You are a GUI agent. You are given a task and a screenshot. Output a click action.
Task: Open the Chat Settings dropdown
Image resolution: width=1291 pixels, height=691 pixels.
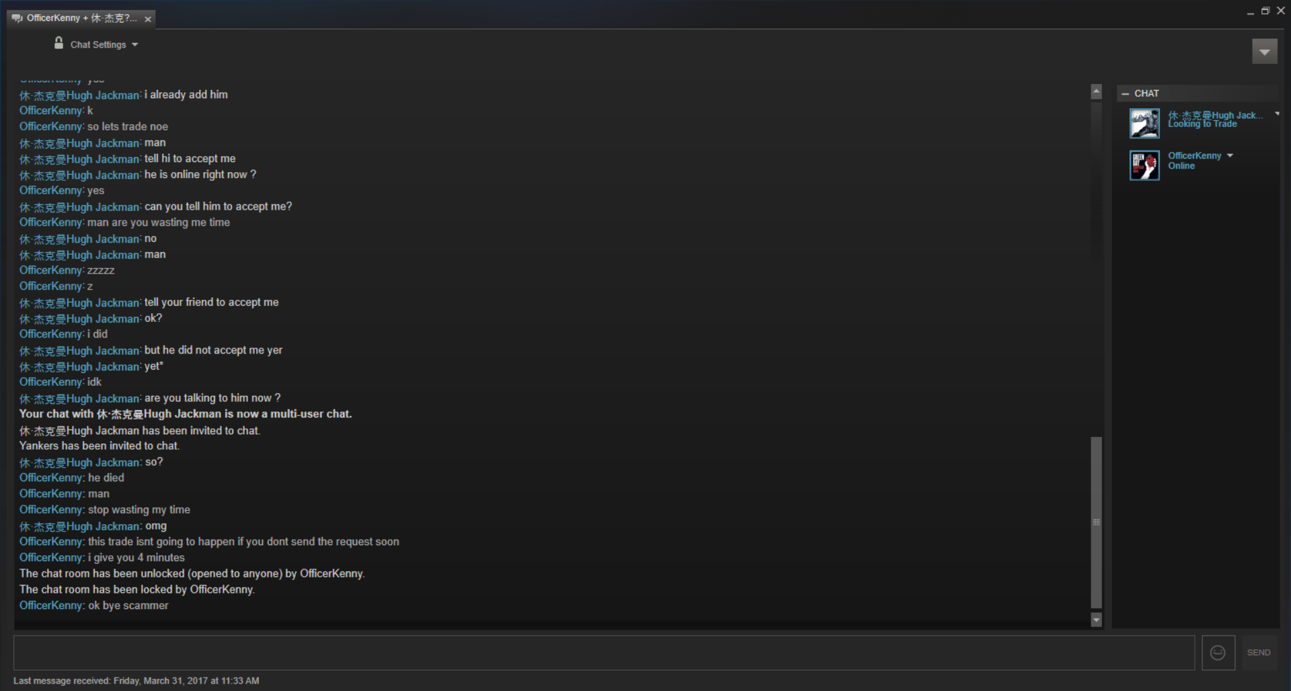104,44
